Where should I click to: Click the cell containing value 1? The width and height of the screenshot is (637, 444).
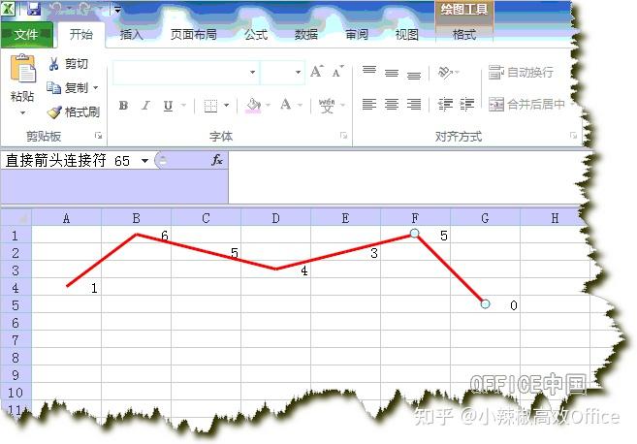(x=67, y=288)
